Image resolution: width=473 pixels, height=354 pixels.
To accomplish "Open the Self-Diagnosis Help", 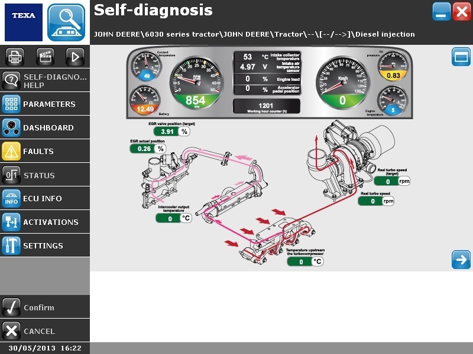I will pos(45,81).
